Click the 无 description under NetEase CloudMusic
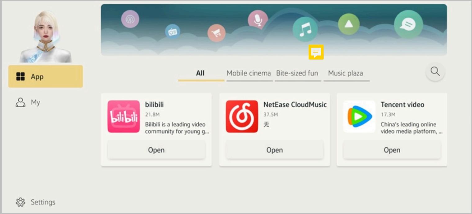The image size is (472, 214). click(266, 124)
